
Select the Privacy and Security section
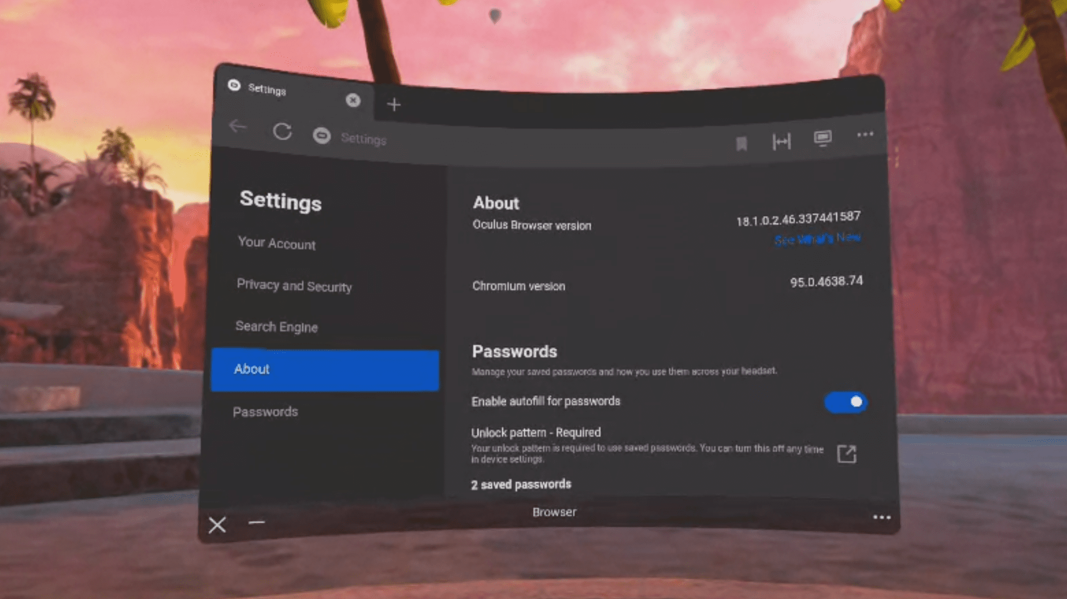coord(294,286)
